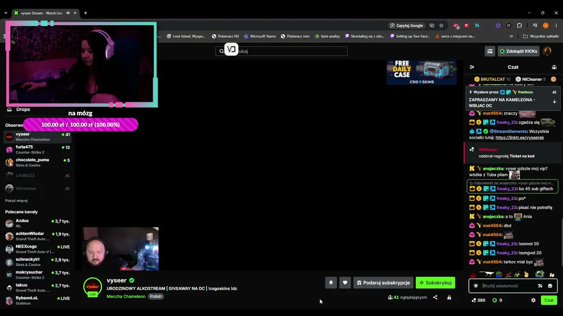563x316 pixels.
Task: Open the Chrome profile avatar
Action: pyautogui.click(x=546, y=25)
